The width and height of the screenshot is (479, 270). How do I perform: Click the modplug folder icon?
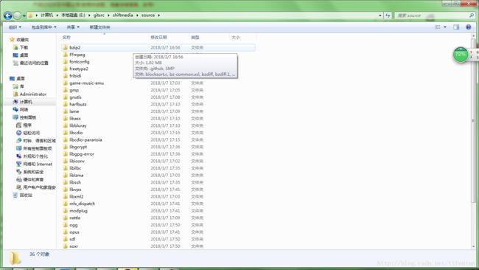click(x=66, y=211)
